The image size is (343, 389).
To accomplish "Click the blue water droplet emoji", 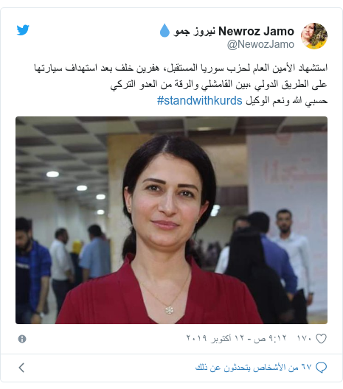I will coord(164,30).
